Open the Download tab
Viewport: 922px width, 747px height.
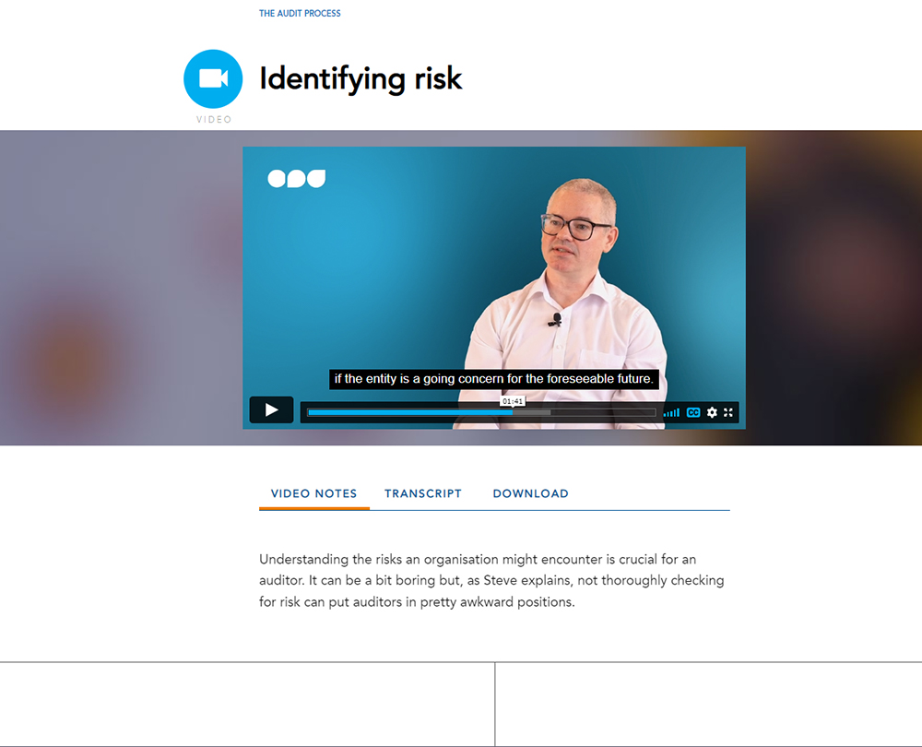pyautogui.click(x=530, y=493)
